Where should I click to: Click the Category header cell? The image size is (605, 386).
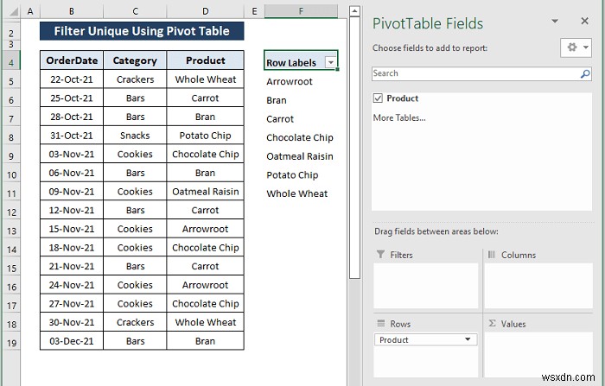135,60
